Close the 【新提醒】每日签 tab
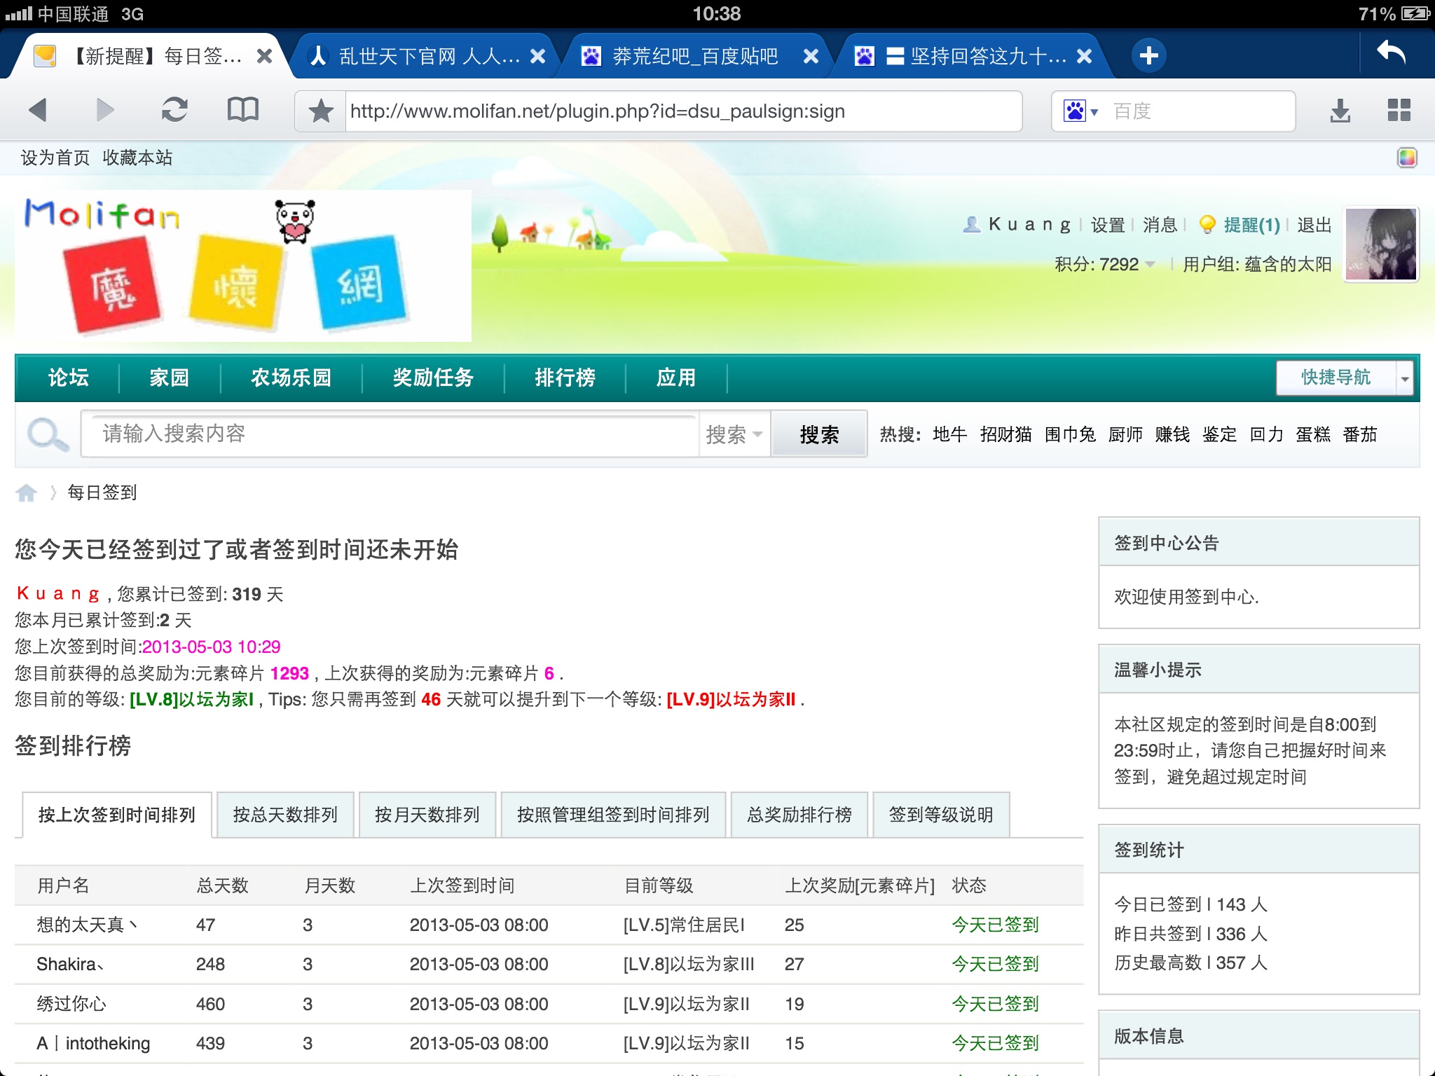Viewport: 1435px width, 1076px height. [264, 56]
